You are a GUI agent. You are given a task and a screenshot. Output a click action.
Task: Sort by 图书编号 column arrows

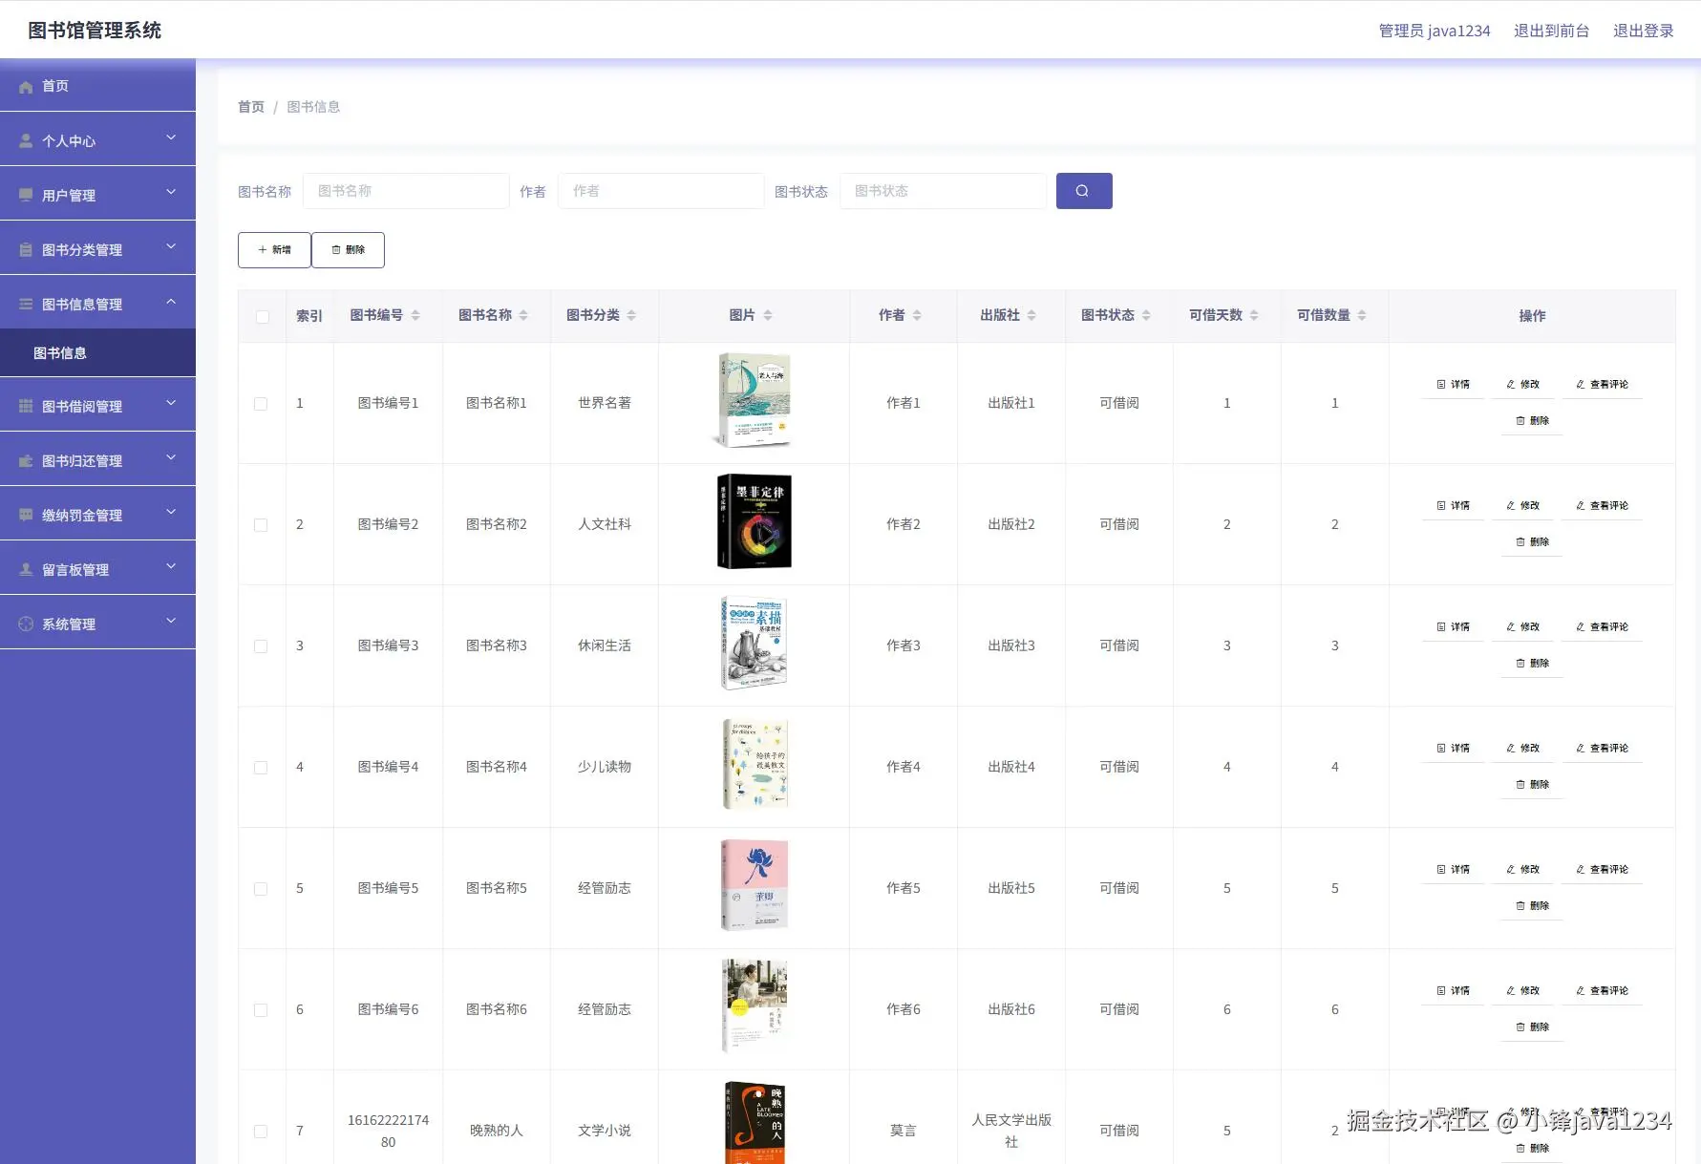[415, 315]
